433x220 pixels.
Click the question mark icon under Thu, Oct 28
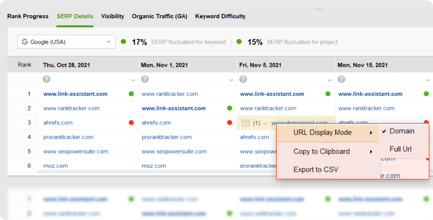point(46,79)
